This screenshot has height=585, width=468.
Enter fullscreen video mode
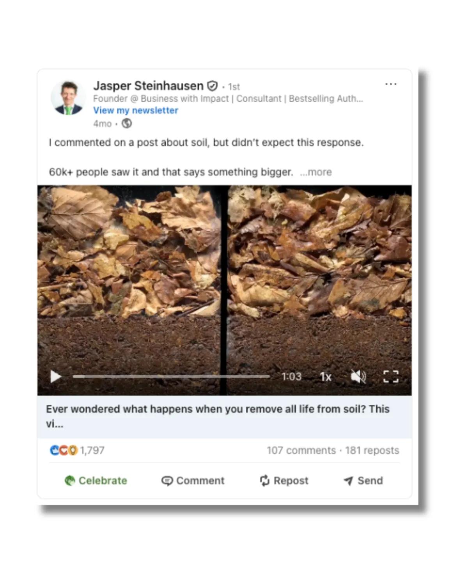tap(391, 377)
